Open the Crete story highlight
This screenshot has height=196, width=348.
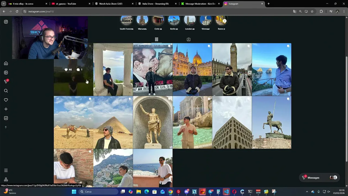[x=158, y=20]
